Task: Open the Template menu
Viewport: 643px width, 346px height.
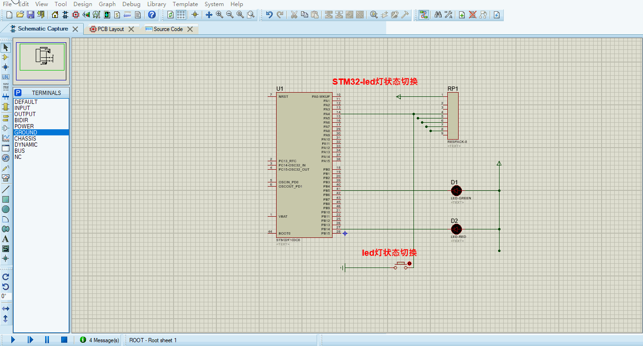Action: pyautogui.click(x=185, y=4)
